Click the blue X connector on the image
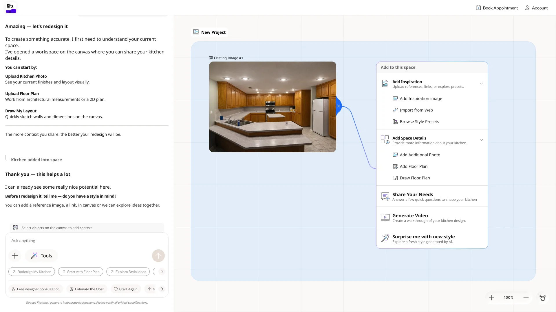Screen dimensions: 556x312 coord(338,106)
